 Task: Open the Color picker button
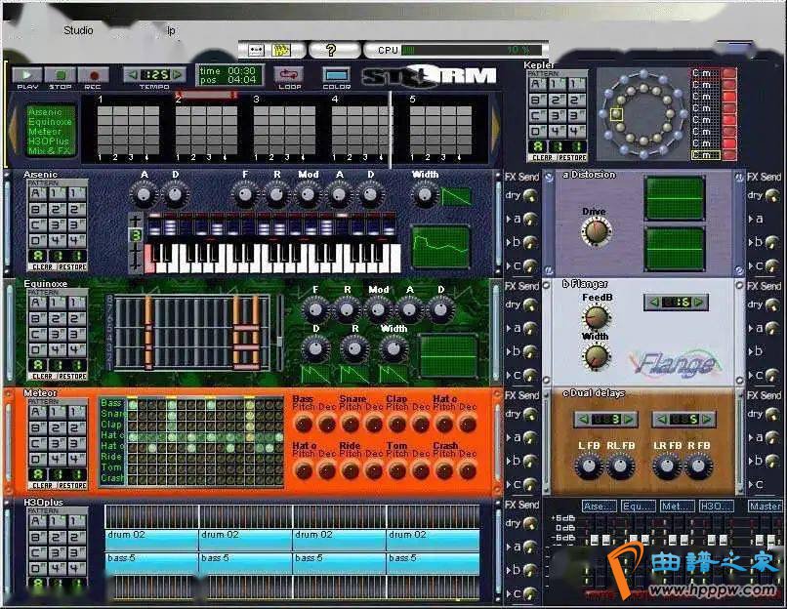point(337,74)
